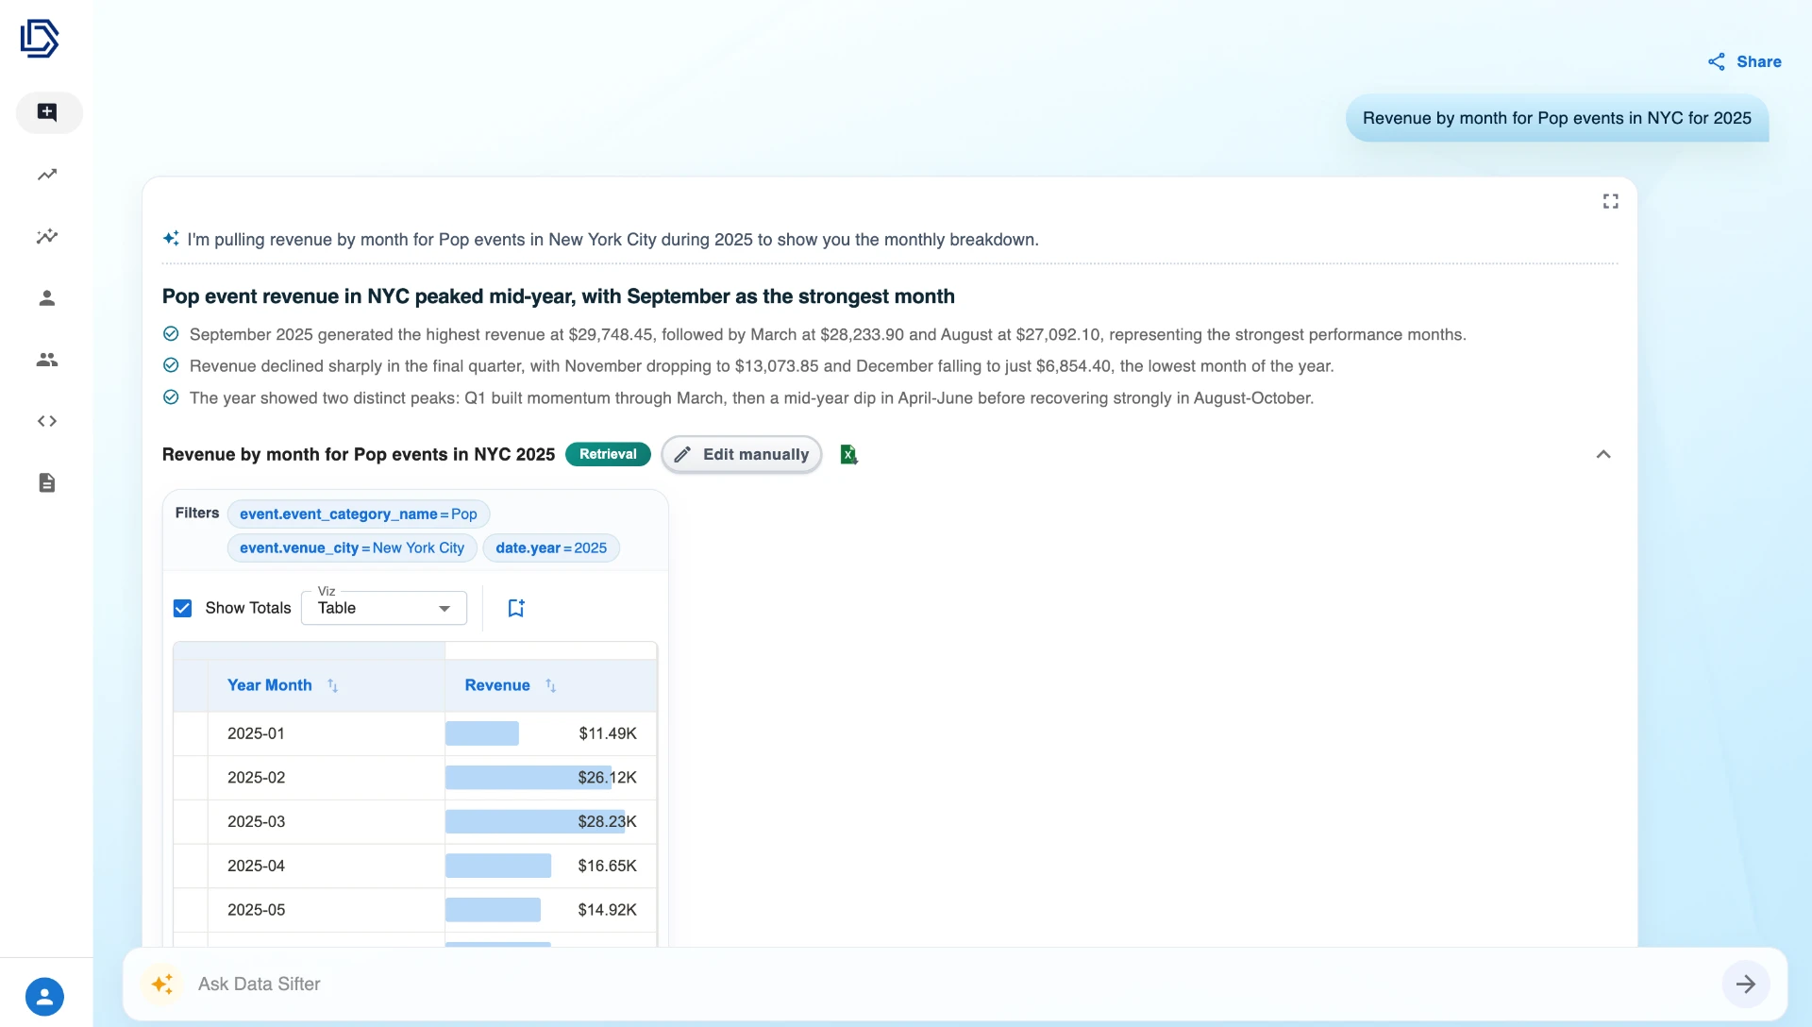Click the $26.12K revenue value
Viewport: 1812px width, 1027px height.
click(x=608, y=778)
